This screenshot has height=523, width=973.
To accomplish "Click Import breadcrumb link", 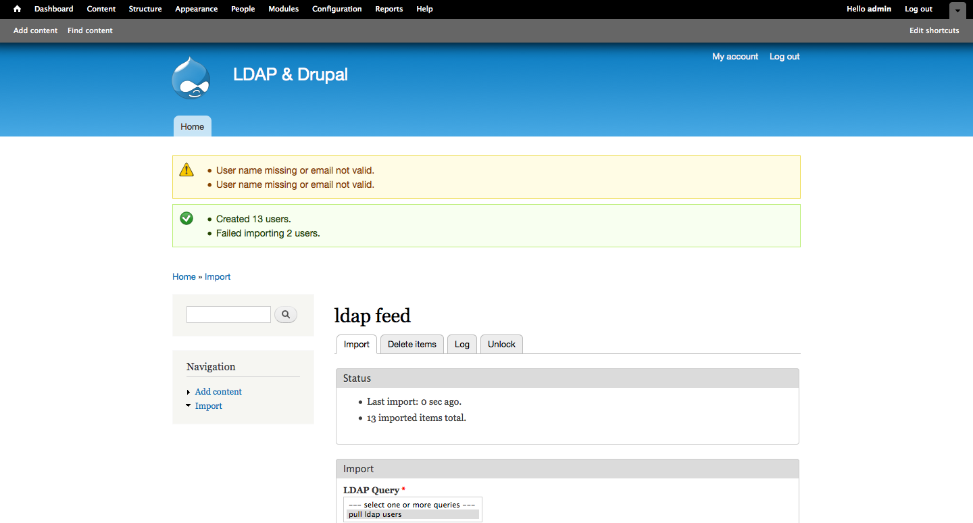I will pos(218,277).
